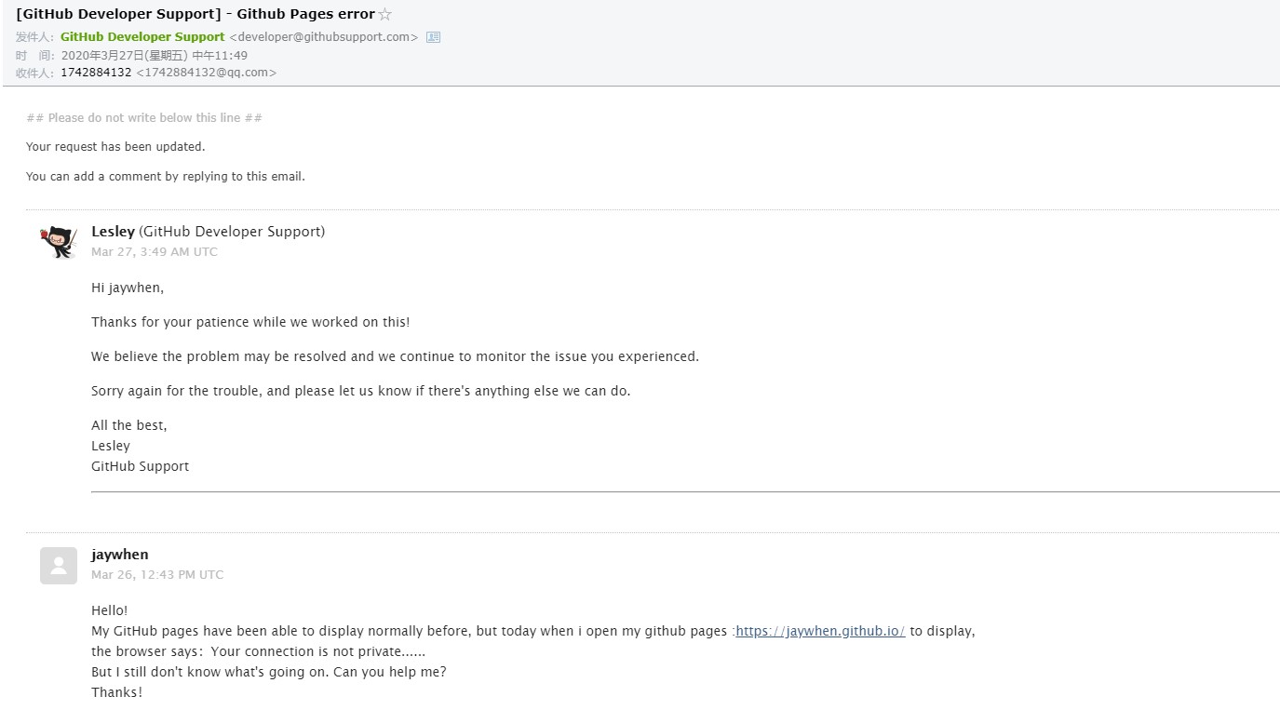The height and width of the screenshot is (710, 1280).
Task: Click the Mar 27, 3:49 AM UTC timestamp
Action: [155, 252]
